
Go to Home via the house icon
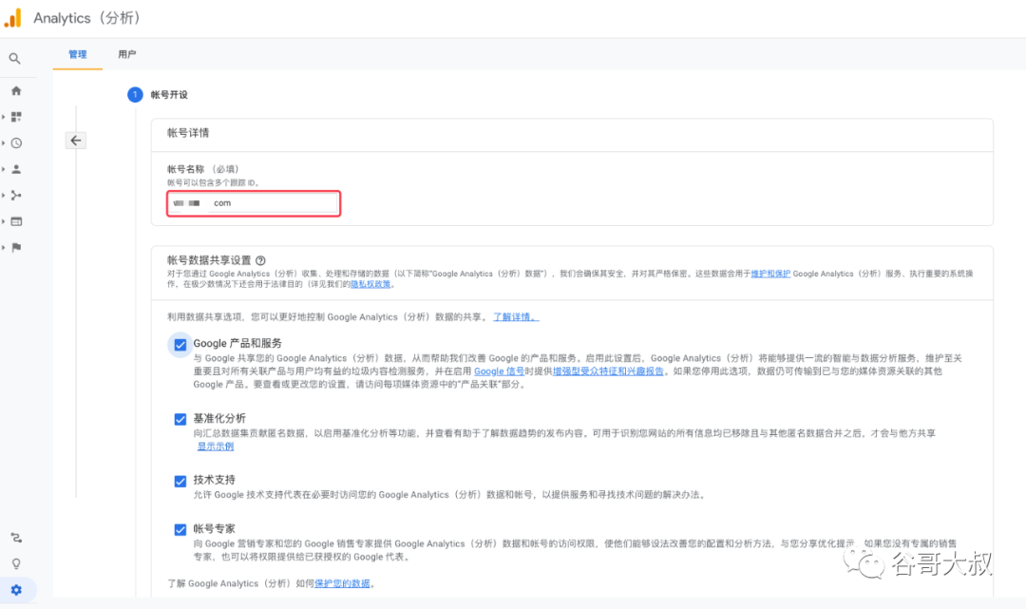click(16, 91)
